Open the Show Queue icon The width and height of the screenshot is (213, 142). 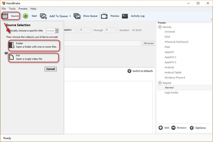[77, 16]
